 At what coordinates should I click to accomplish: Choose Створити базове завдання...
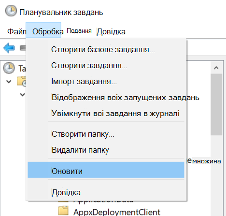106,49
